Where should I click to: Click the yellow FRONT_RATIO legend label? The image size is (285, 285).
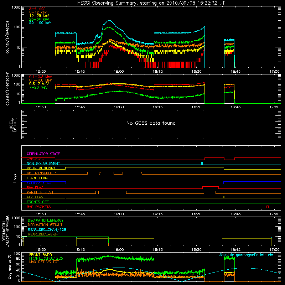pyautogui.click(x=41, y=255)
